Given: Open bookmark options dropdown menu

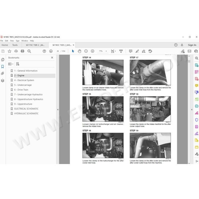Looking at the screenshot, I should click(11, 64).
